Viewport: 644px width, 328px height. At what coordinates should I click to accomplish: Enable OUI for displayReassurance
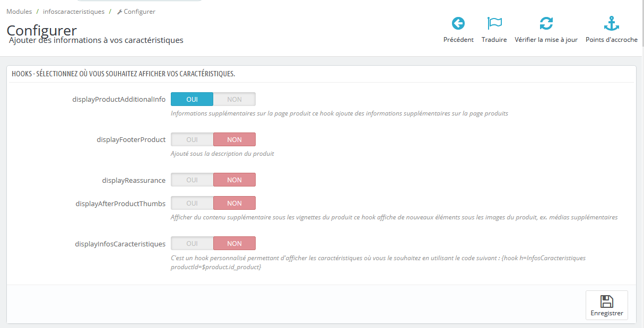coord(192,180)
